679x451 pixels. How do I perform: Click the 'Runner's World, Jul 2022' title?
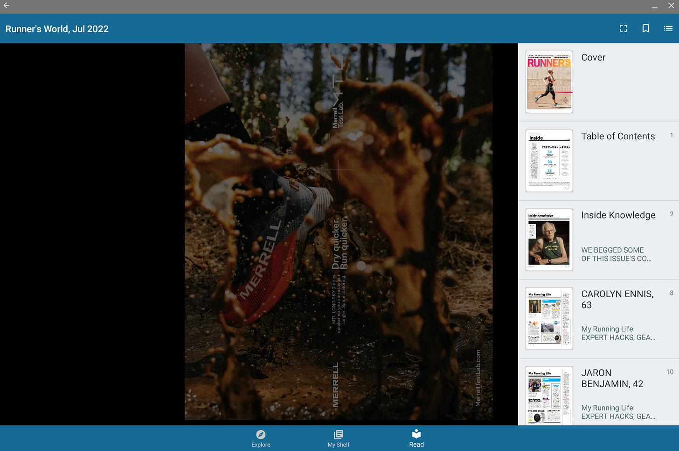point(57,29)
